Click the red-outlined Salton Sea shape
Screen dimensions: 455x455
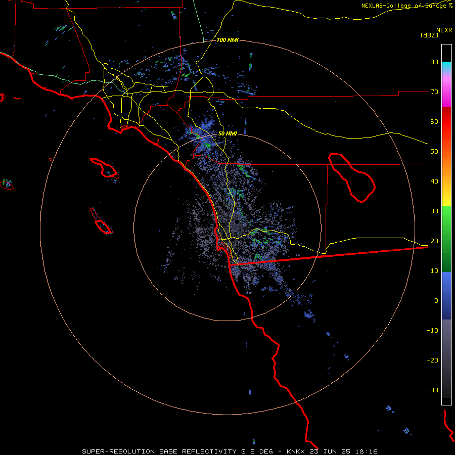coord(352,178)
